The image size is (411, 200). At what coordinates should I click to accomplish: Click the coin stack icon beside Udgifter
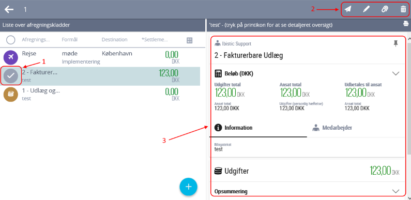pyautogui.click(x=218, y=171)
